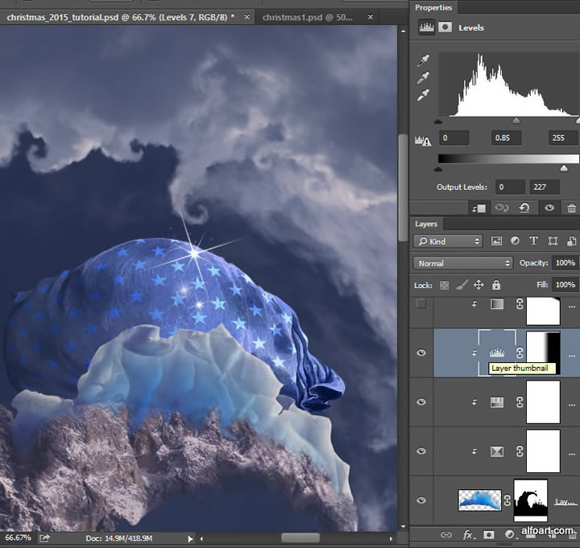Select the Masks icon in Properties

pyautogui.click(x=443, y=27)
